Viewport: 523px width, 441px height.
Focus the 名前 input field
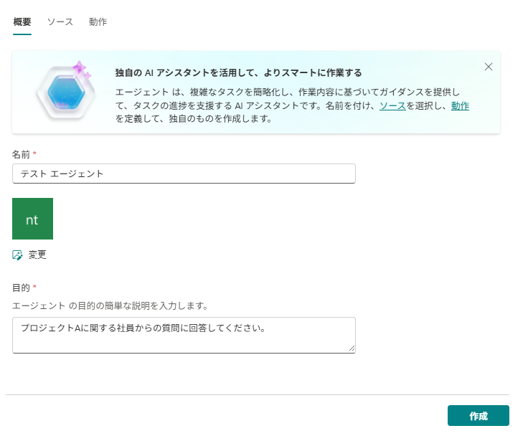[184, 174]
